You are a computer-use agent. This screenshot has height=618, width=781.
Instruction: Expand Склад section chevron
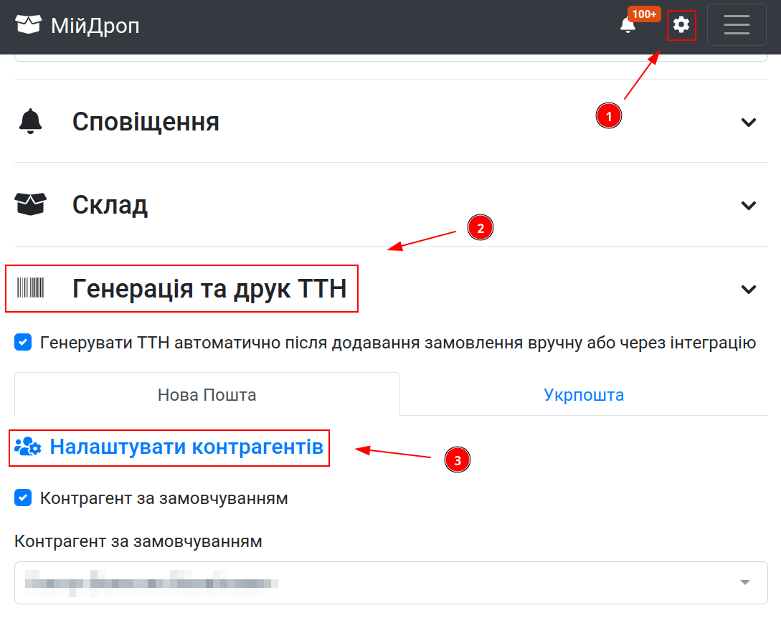pyautogui.click(x=748, y=205)
